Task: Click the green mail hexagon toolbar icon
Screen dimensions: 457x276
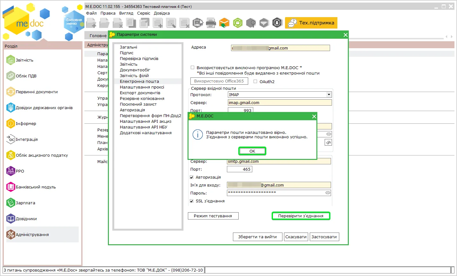Action: tap(238, 23)
